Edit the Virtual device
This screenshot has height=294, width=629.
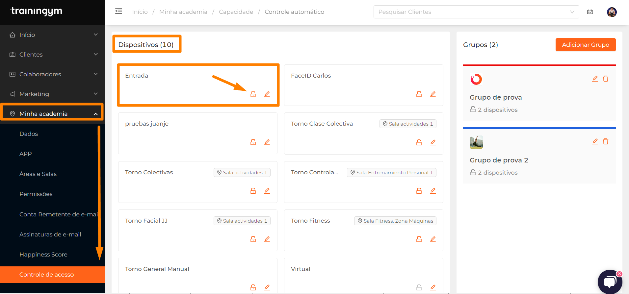pyautogui.click(x=433, y=287)
